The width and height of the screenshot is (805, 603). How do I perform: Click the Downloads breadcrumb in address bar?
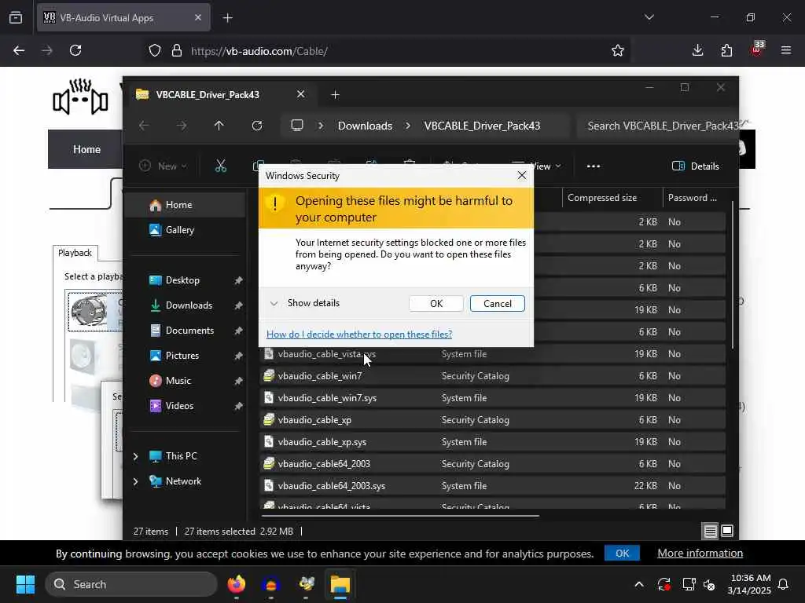click(x=365, y=126)
